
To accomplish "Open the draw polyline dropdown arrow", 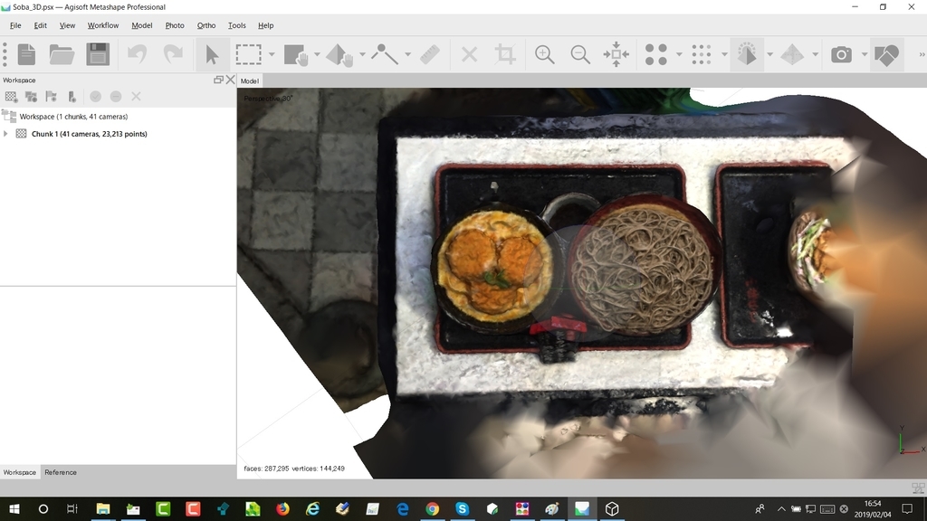I will coord(408,54).
